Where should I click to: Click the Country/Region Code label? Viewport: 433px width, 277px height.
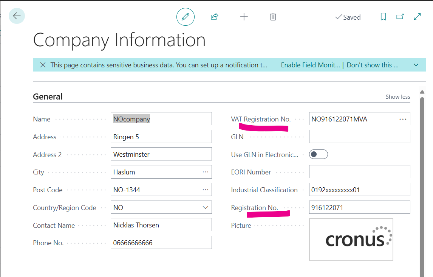point(65,208)
